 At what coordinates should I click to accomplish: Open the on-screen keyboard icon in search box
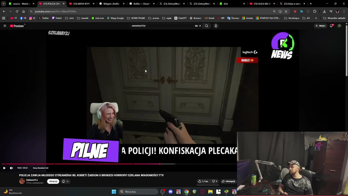coord(196,26)
